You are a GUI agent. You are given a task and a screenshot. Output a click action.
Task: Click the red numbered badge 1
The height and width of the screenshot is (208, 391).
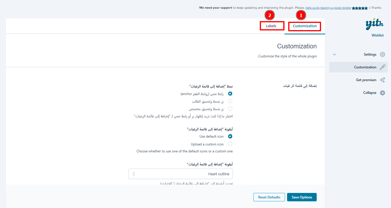coord(301,15)
